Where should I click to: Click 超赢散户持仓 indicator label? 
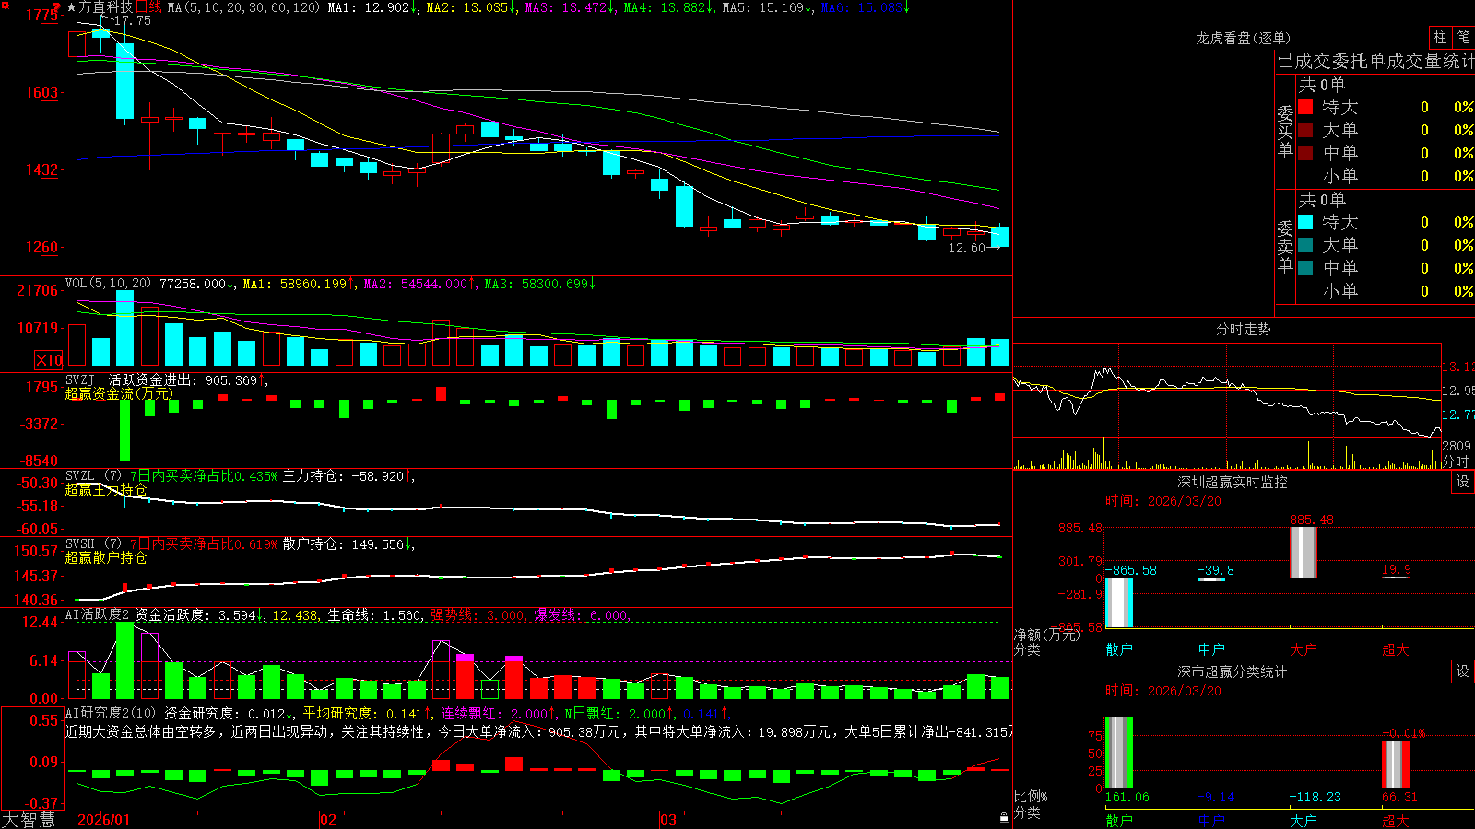[106, 557]
